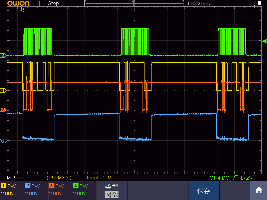Select channel 3 BW- 2.00V box
The image size is (267, 200).
click(x=60, y=190)
